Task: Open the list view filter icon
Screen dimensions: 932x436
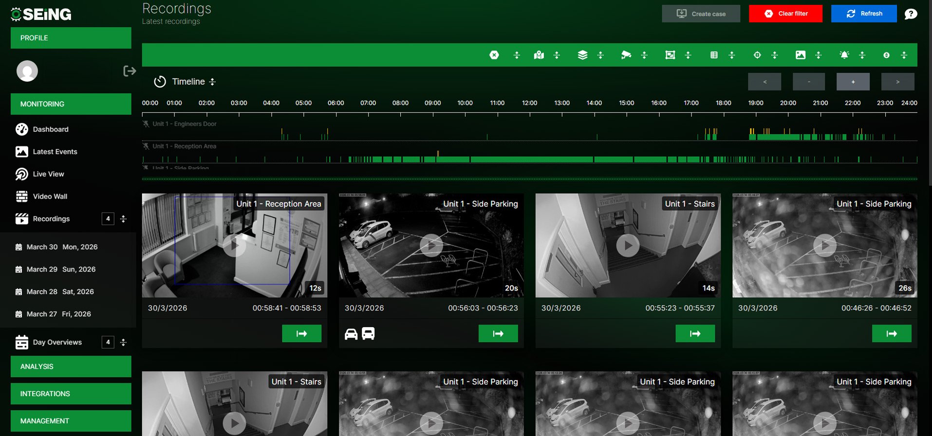Action: pos(714,55)
